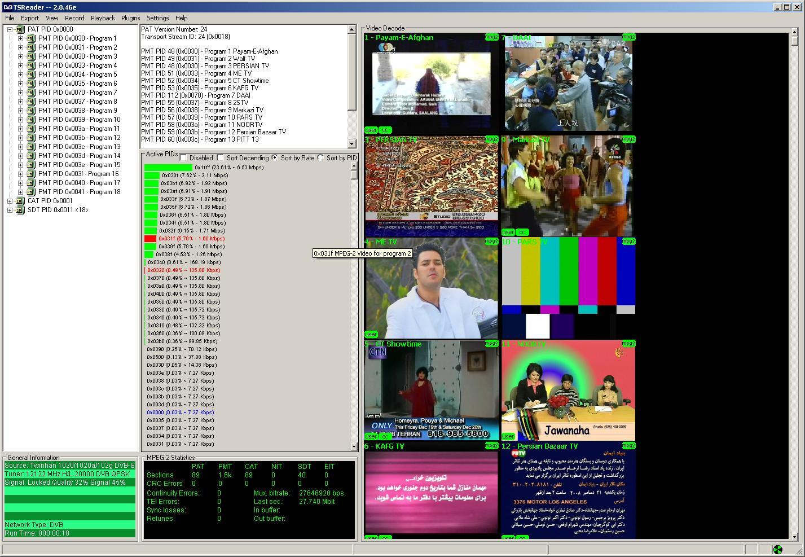Screen dimensions: 805x557
Task: Click the PMT icon for Program 9
Action: point(31,111)
